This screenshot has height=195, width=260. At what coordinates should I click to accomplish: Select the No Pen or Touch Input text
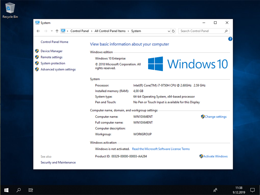(x=166, y=102)
